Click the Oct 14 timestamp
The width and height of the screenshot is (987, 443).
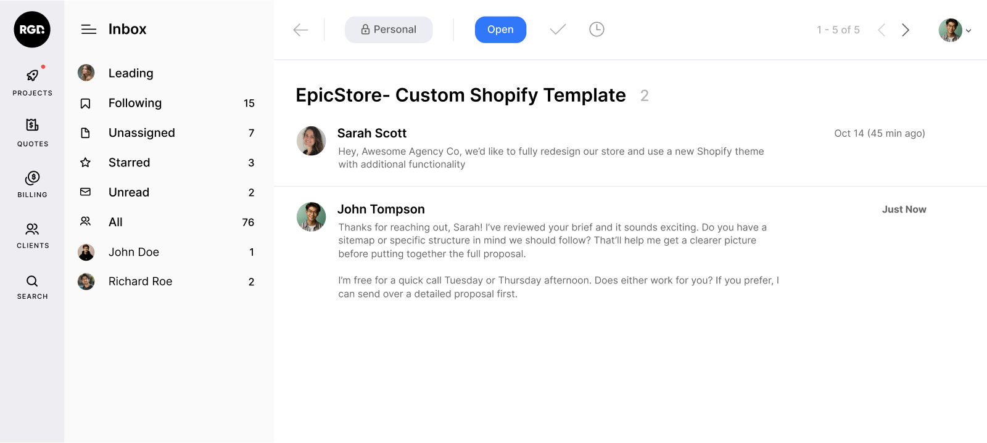point(880,133)
